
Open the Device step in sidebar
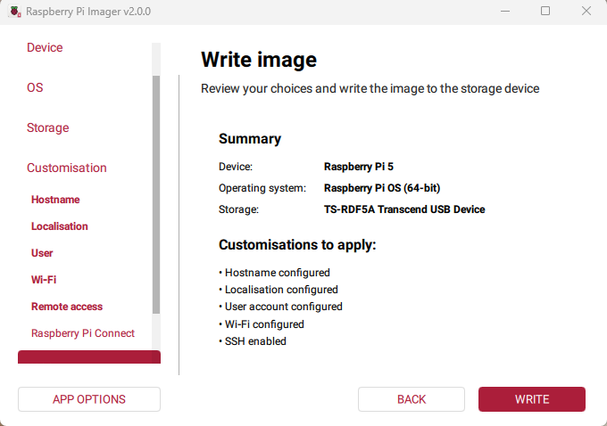(x=45, y=47)
